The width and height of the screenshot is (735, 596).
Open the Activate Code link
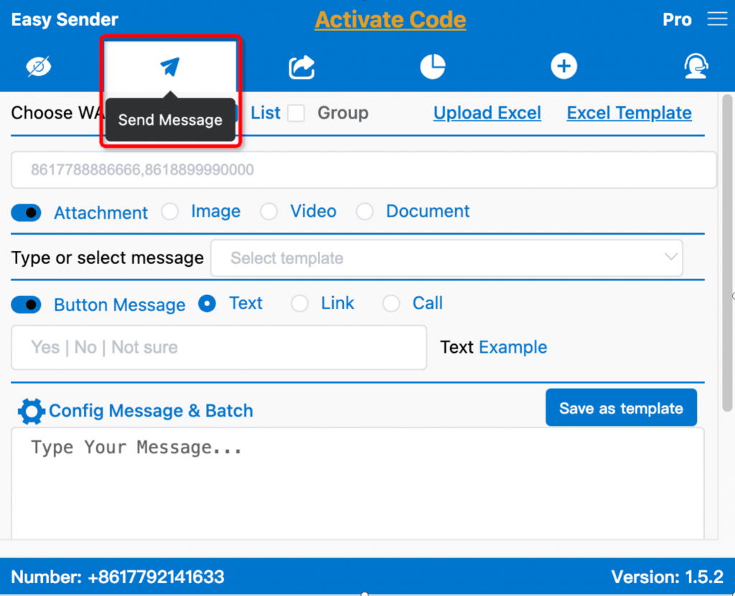pos(390,20)
